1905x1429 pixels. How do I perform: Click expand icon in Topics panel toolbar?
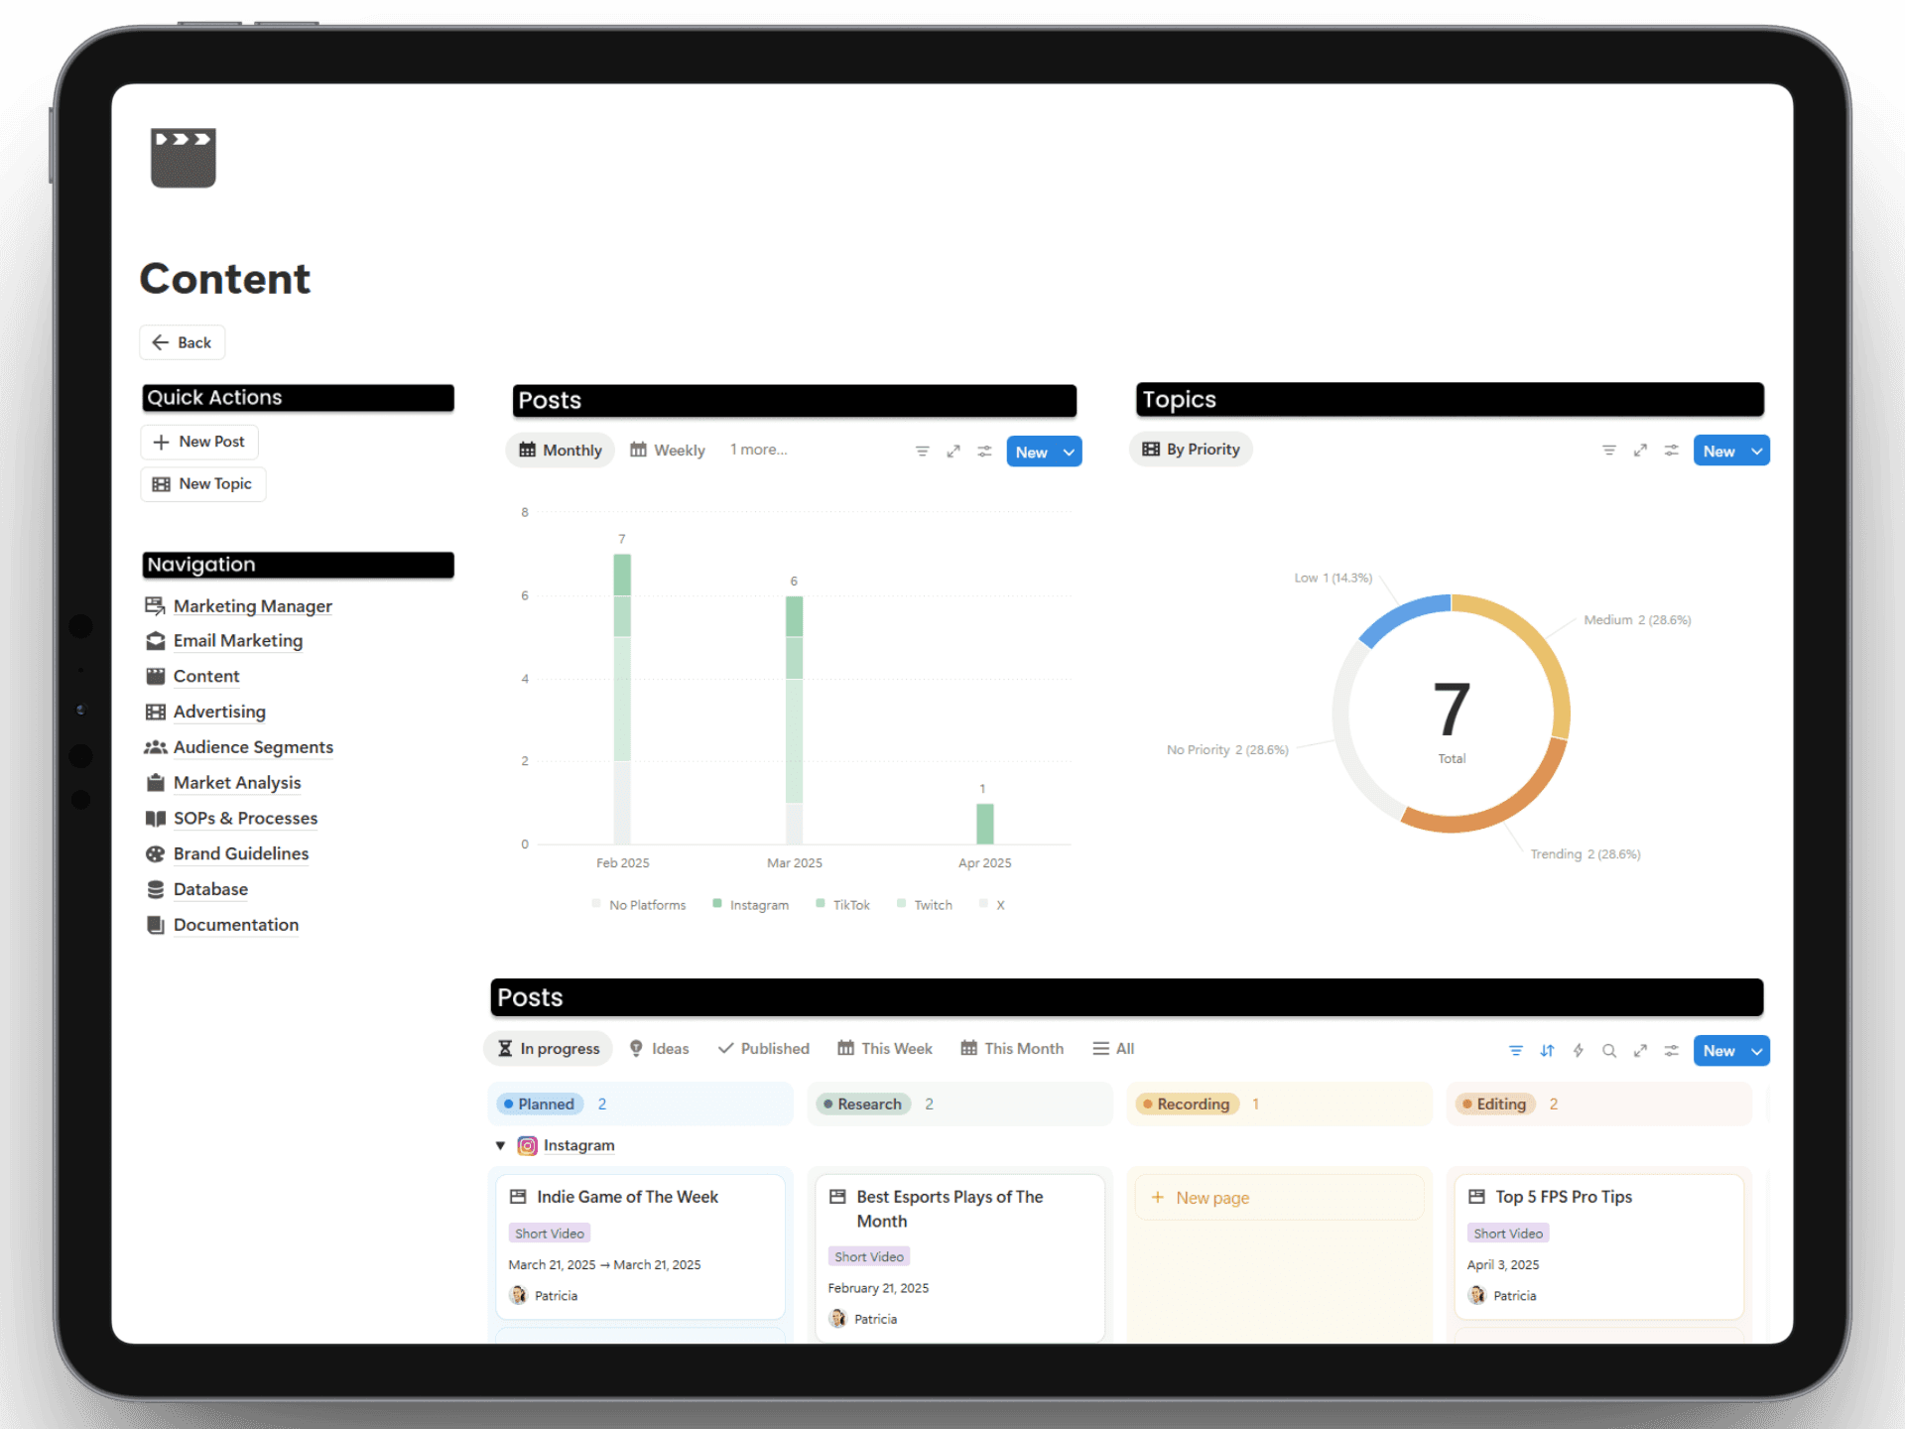(x=1640, y=451)
